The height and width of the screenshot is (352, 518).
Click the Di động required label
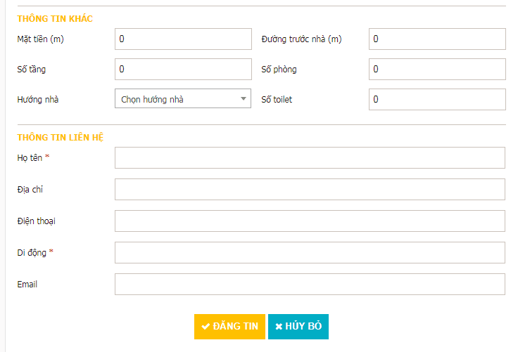(35, 253)
